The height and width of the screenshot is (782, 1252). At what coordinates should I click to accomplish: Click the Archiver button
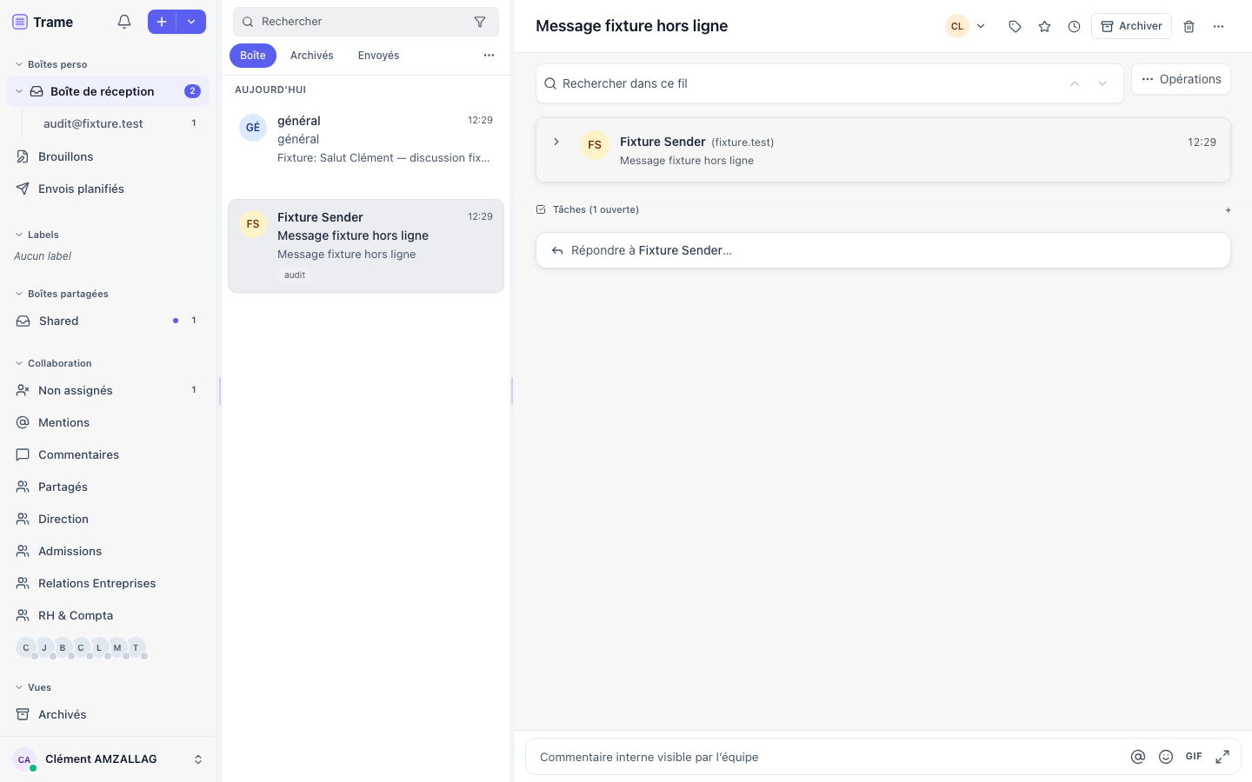coord(1131,26)
